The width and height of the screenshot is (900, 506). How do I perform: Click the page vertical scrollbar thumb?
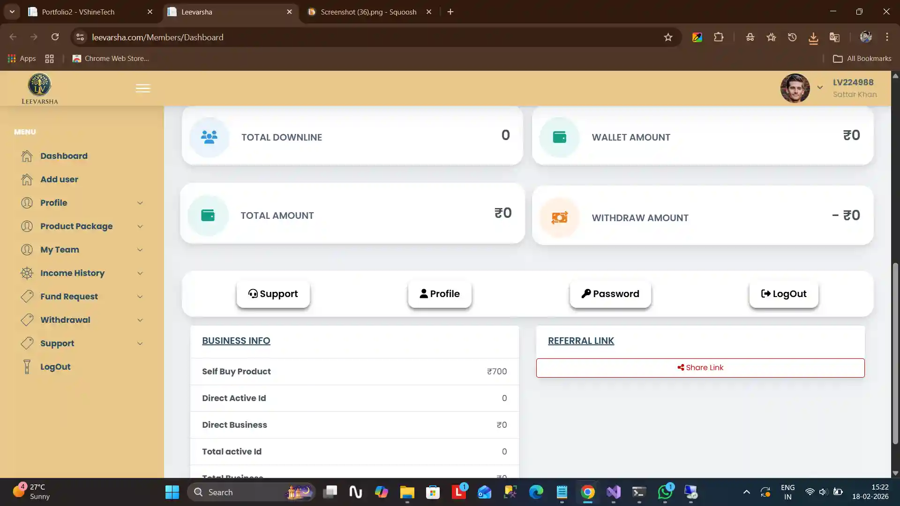(895, 354)
